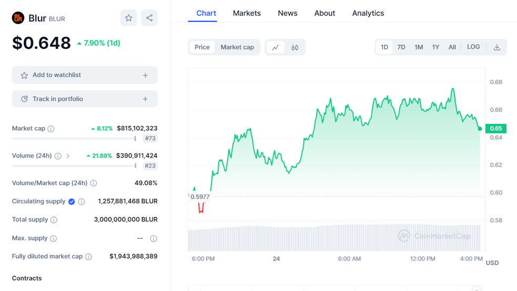Viewport: 517px width, 291px height.
Task: Expand the Volume (24h) chevron arrow
Action: point(68,156)
